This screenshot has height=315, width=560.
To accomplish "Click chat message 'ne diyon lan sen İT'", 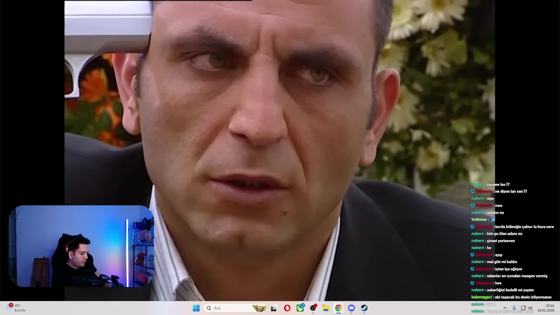I will point(511,192).
